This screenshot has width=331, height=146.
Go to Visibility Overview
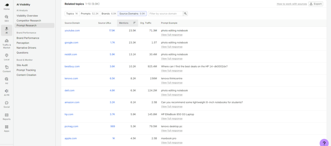tap(27, 16)
